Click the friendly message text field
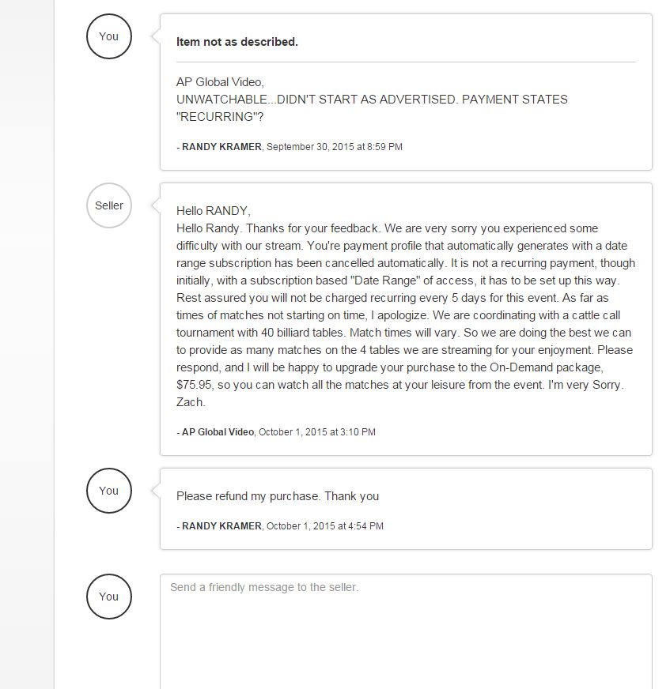 pos(406,631)
